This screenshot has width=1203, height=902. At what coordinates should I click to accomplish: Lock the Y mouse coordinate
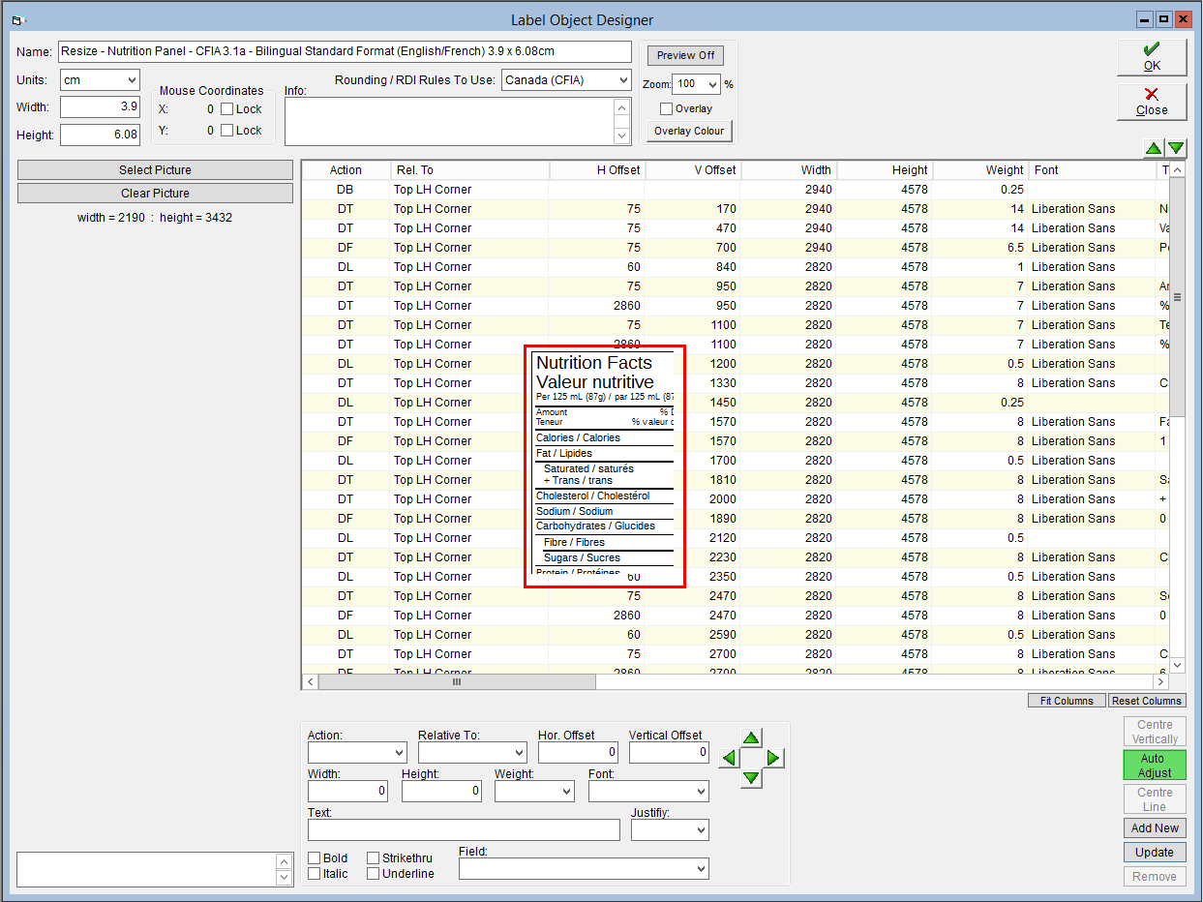[227, 130]
